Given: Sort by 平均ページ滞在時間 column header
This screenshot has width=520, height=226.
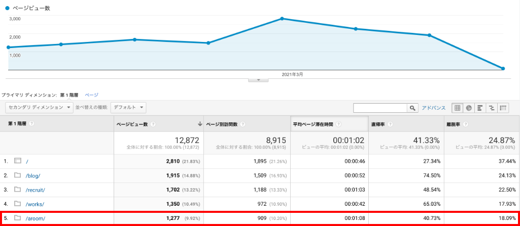Looking at the screenshot, I should [313, 124].
